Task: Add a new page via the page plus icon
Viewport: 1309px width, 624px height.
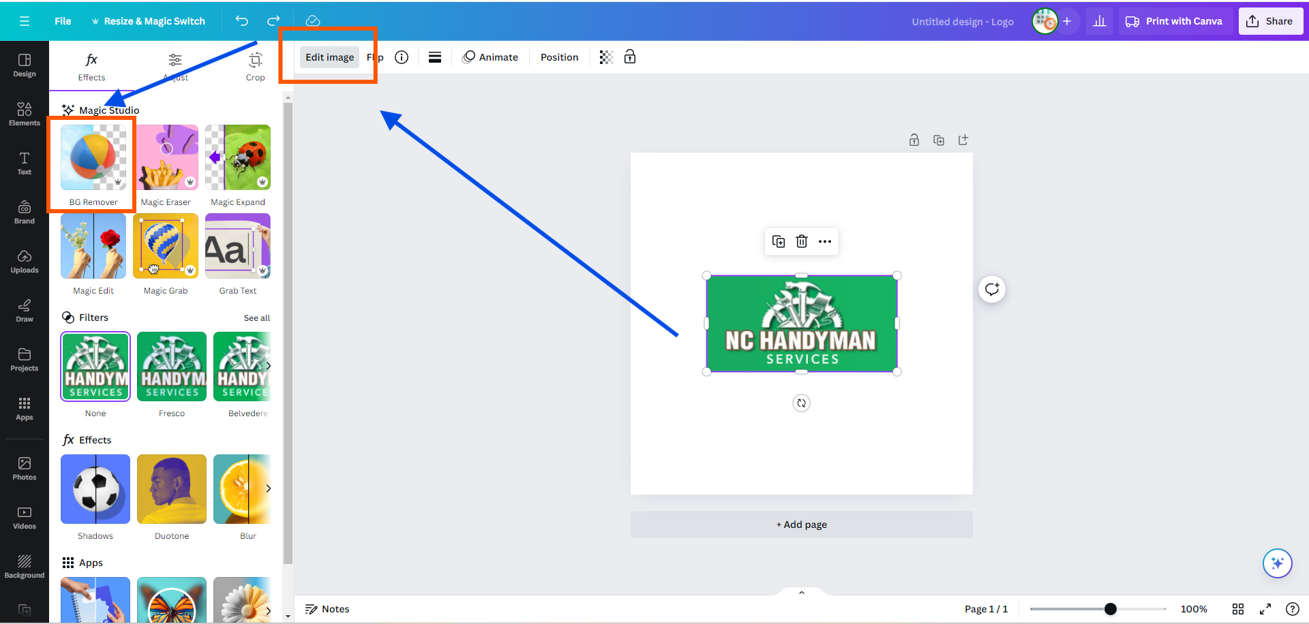Action: 963,140
